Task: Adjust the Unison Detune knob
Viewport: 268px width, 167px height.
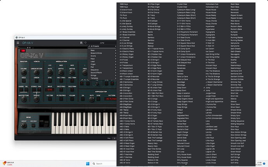Action: tap(37, 72)
